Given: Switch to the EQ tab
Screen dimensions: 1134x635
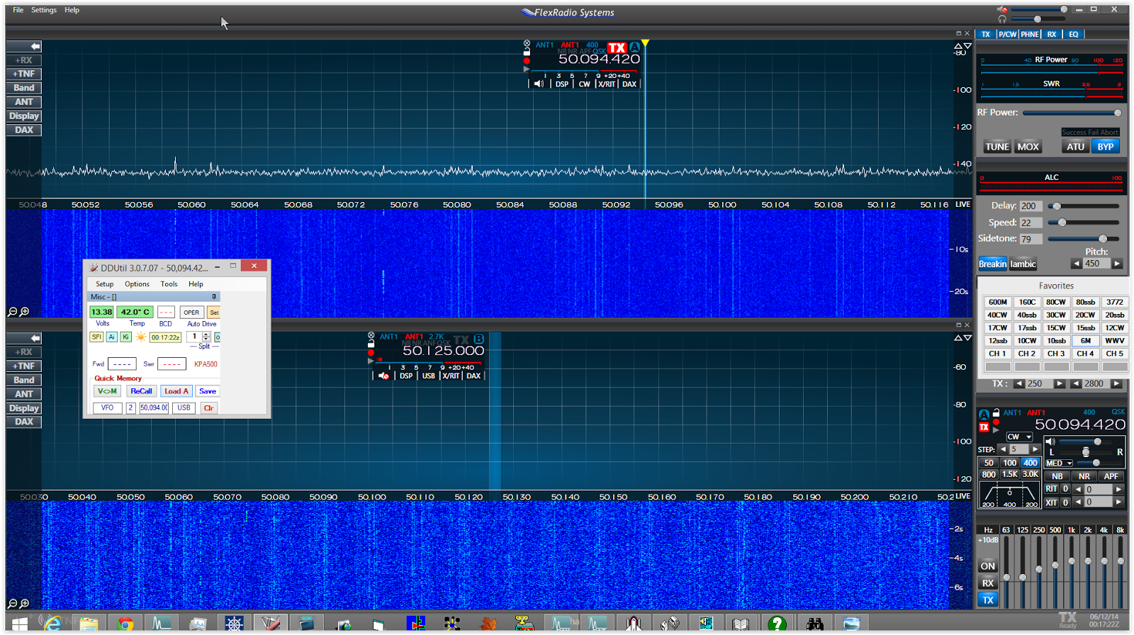Looking at the screenshot, I should [x=1074, y=34].
